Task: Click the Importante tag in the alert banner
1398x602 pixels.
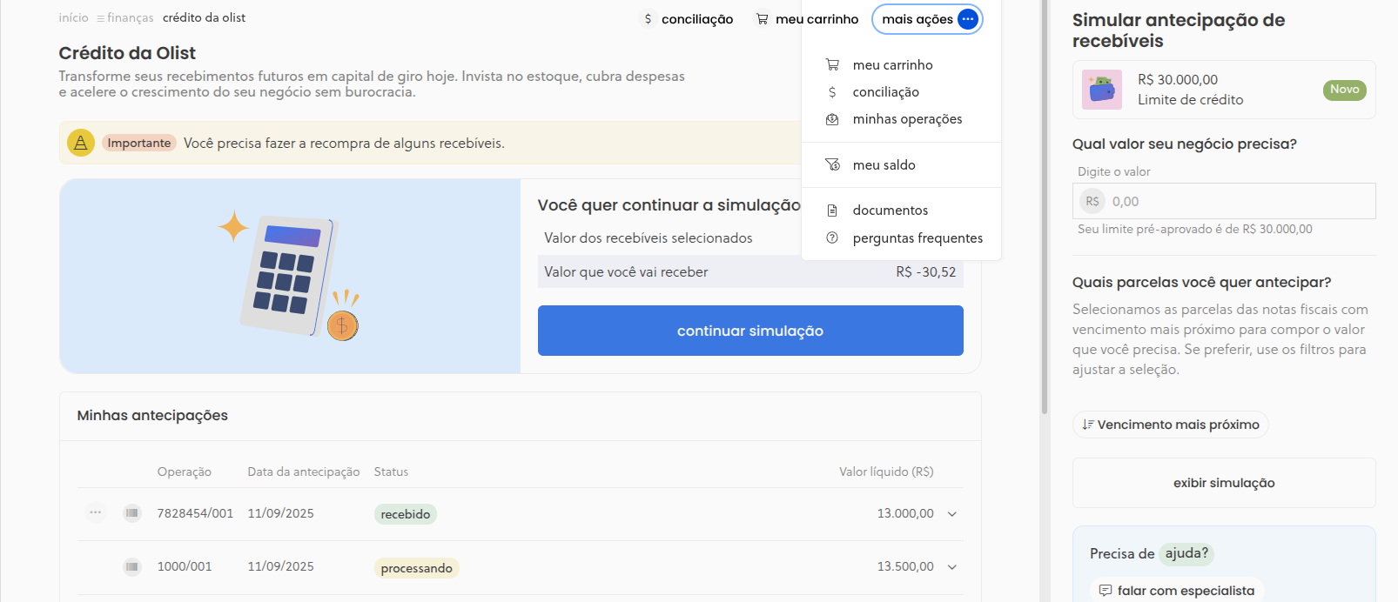Action: coord(139,143)
